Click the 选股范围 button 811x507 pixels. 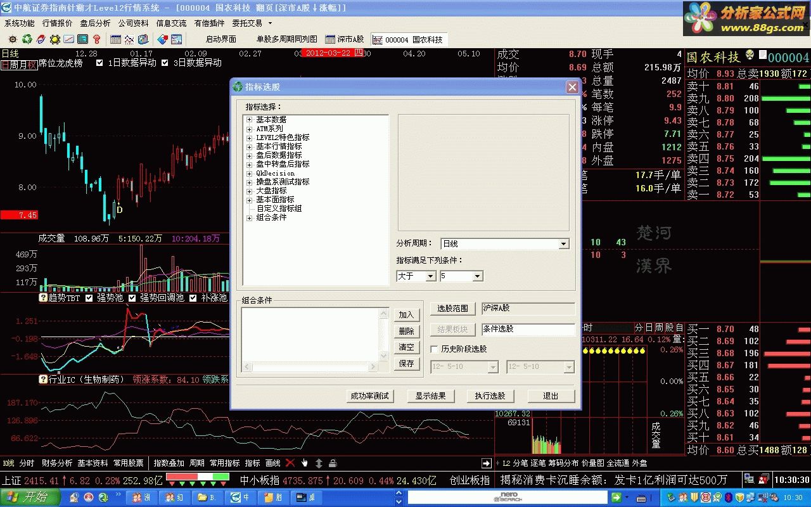coord(453,309)
